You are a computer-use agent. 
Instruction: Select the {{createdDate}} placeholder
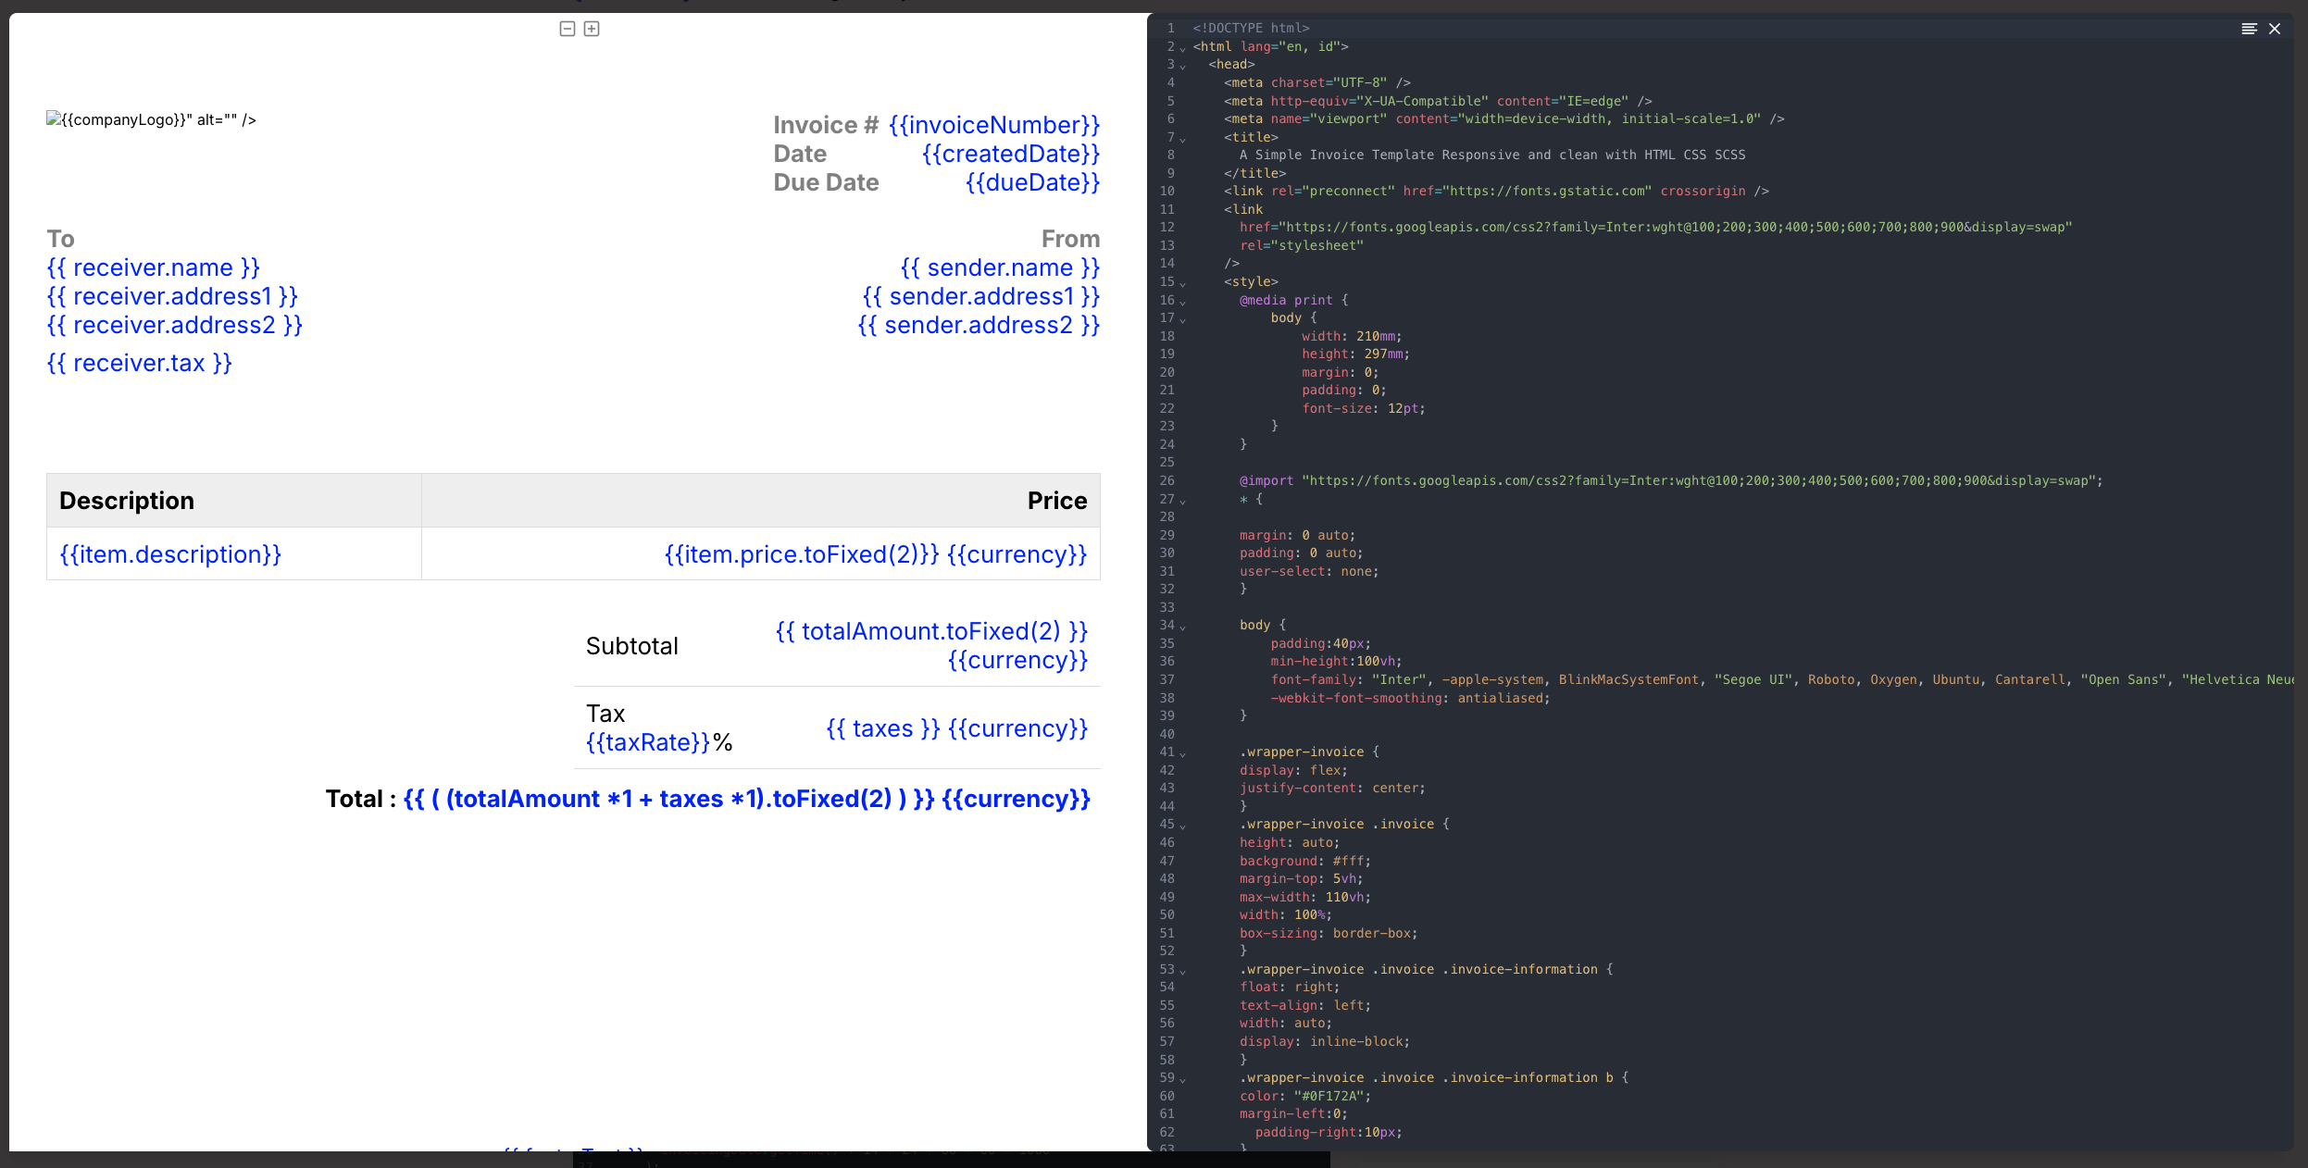pyautogui.click(x=1011, y=154)
